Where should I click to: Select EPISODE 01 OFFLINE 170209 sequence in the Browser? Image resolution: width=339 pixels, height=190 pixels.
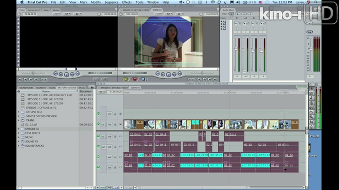(46, 103)
